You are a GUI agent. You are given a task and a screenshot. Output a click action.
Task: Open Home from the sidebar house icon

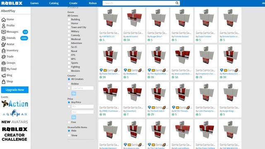tap(3, 19)
